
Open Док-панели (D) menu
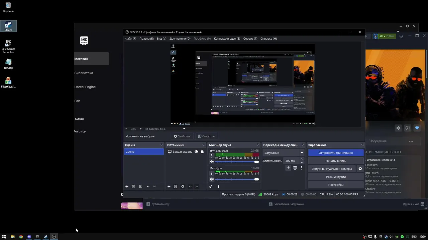[180, 39]
